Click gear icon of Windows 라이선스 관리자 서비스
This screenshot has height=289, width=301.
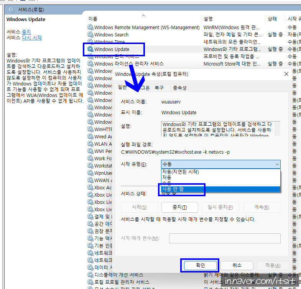[x=90, y=64]
